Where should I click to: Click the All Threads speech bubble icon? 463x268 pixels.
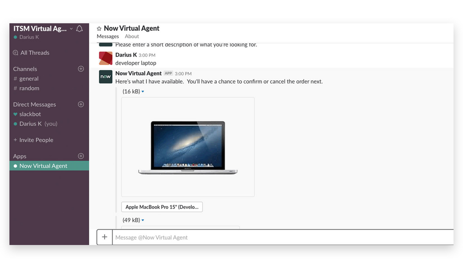tap(15, 53)
